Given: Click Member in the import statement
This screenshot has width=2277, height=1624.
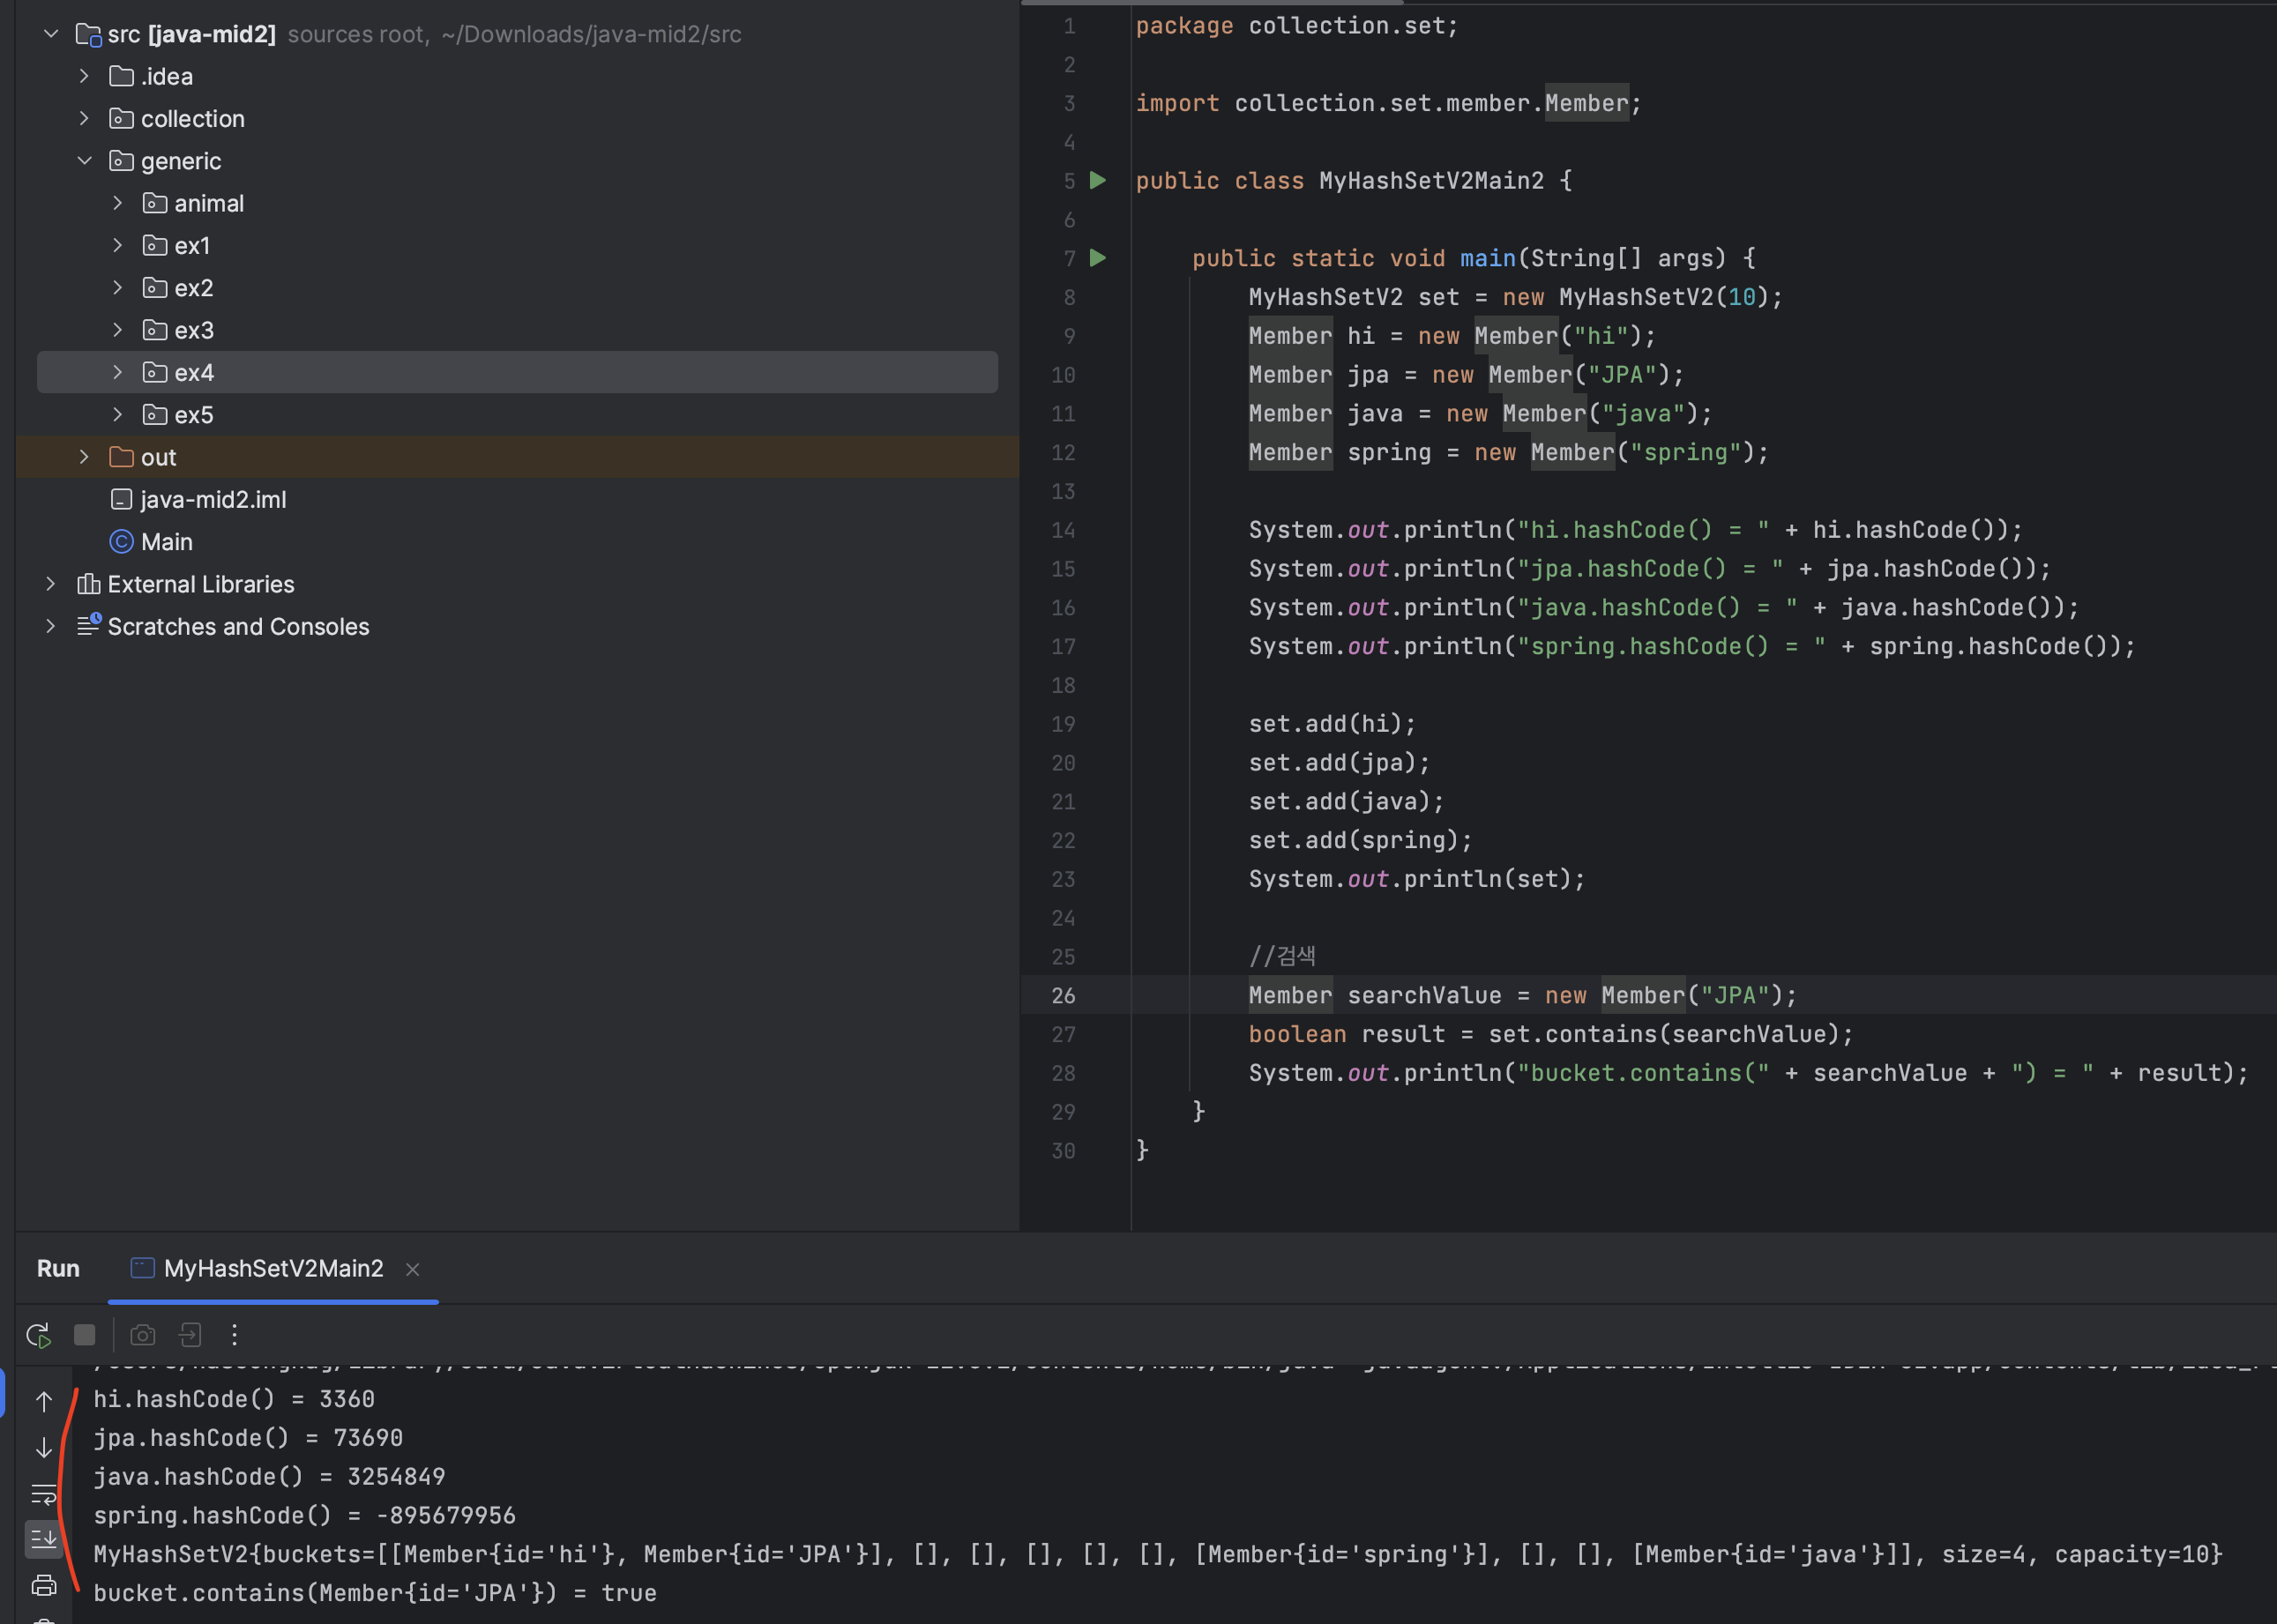Looking at the screenshot, I should pos(1587,103).
